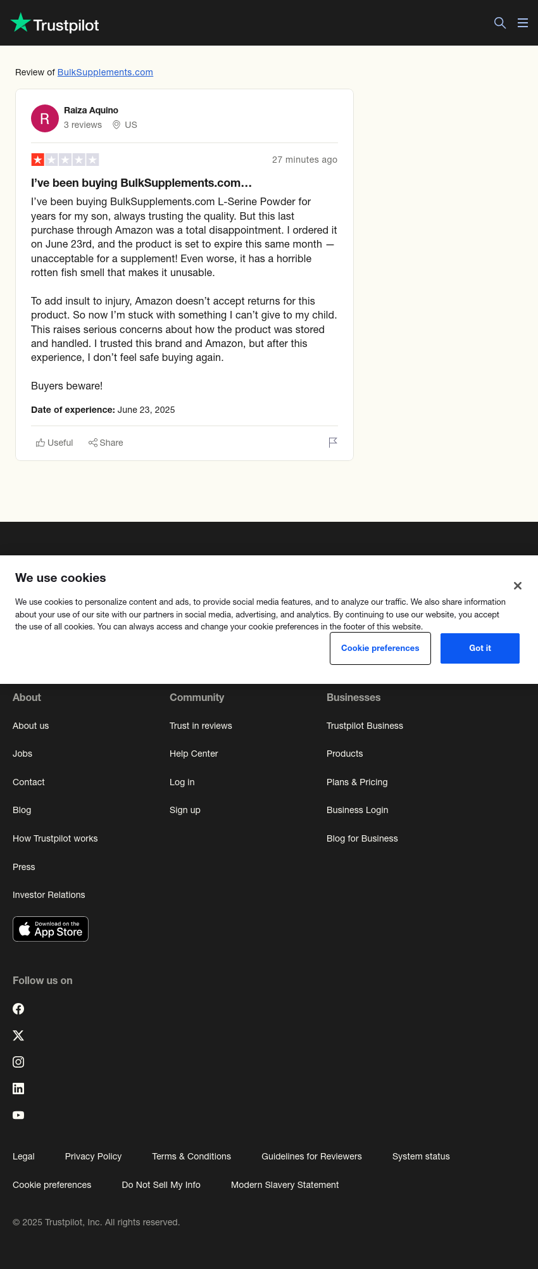Click the Raiza Aquino avatar circle

(45, 118)
